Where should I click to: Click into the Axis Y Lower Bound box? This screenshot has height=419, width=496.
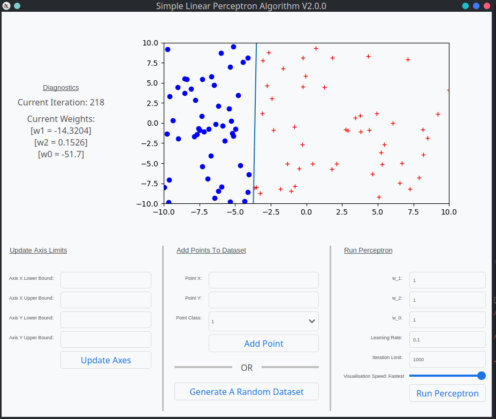coord(106,319)
